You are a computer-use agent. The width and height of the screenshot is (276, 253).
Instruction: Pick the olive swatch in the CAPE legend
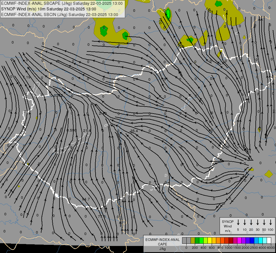pyautogui.click(x=193, y=241)
